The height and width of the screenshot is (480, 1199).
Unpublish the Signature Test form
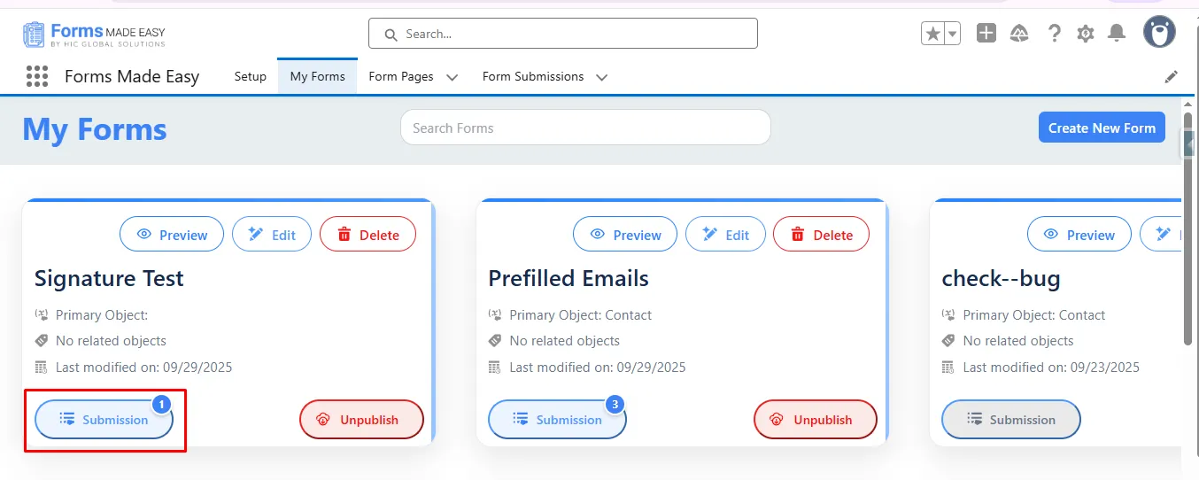tap(361, 420)
